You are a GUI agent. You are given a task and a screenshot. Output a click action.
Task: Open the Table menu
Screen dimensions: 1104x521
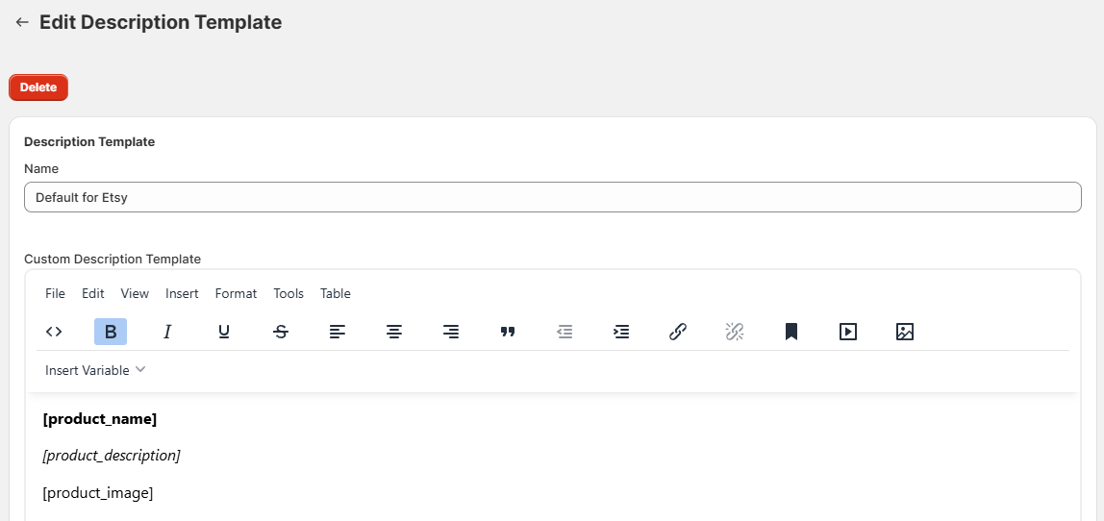[x=335, y=293]
